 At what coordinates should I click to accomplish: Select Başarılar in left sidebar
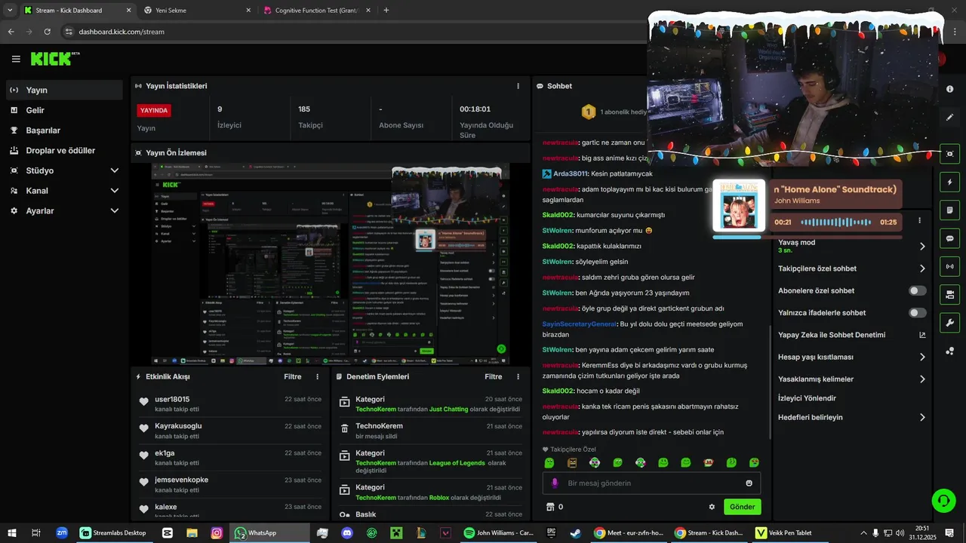pos(64,130)
